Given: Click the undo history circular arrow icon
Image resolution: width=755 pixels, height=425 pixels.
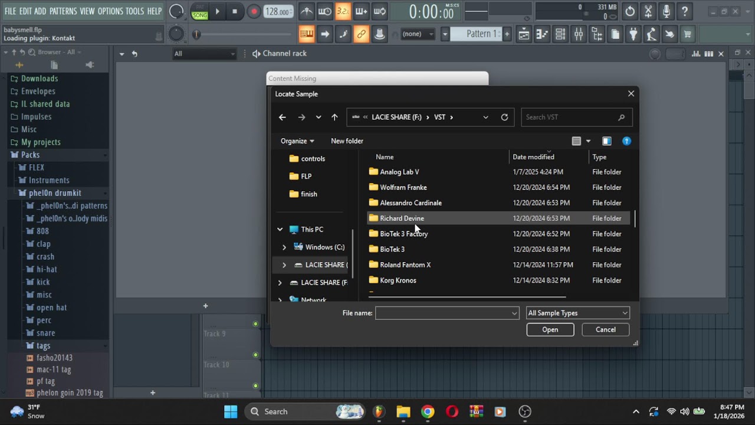Looking at the screenshot, I should 630,11.
